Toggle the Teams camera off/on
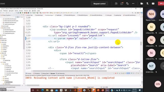 142,4
